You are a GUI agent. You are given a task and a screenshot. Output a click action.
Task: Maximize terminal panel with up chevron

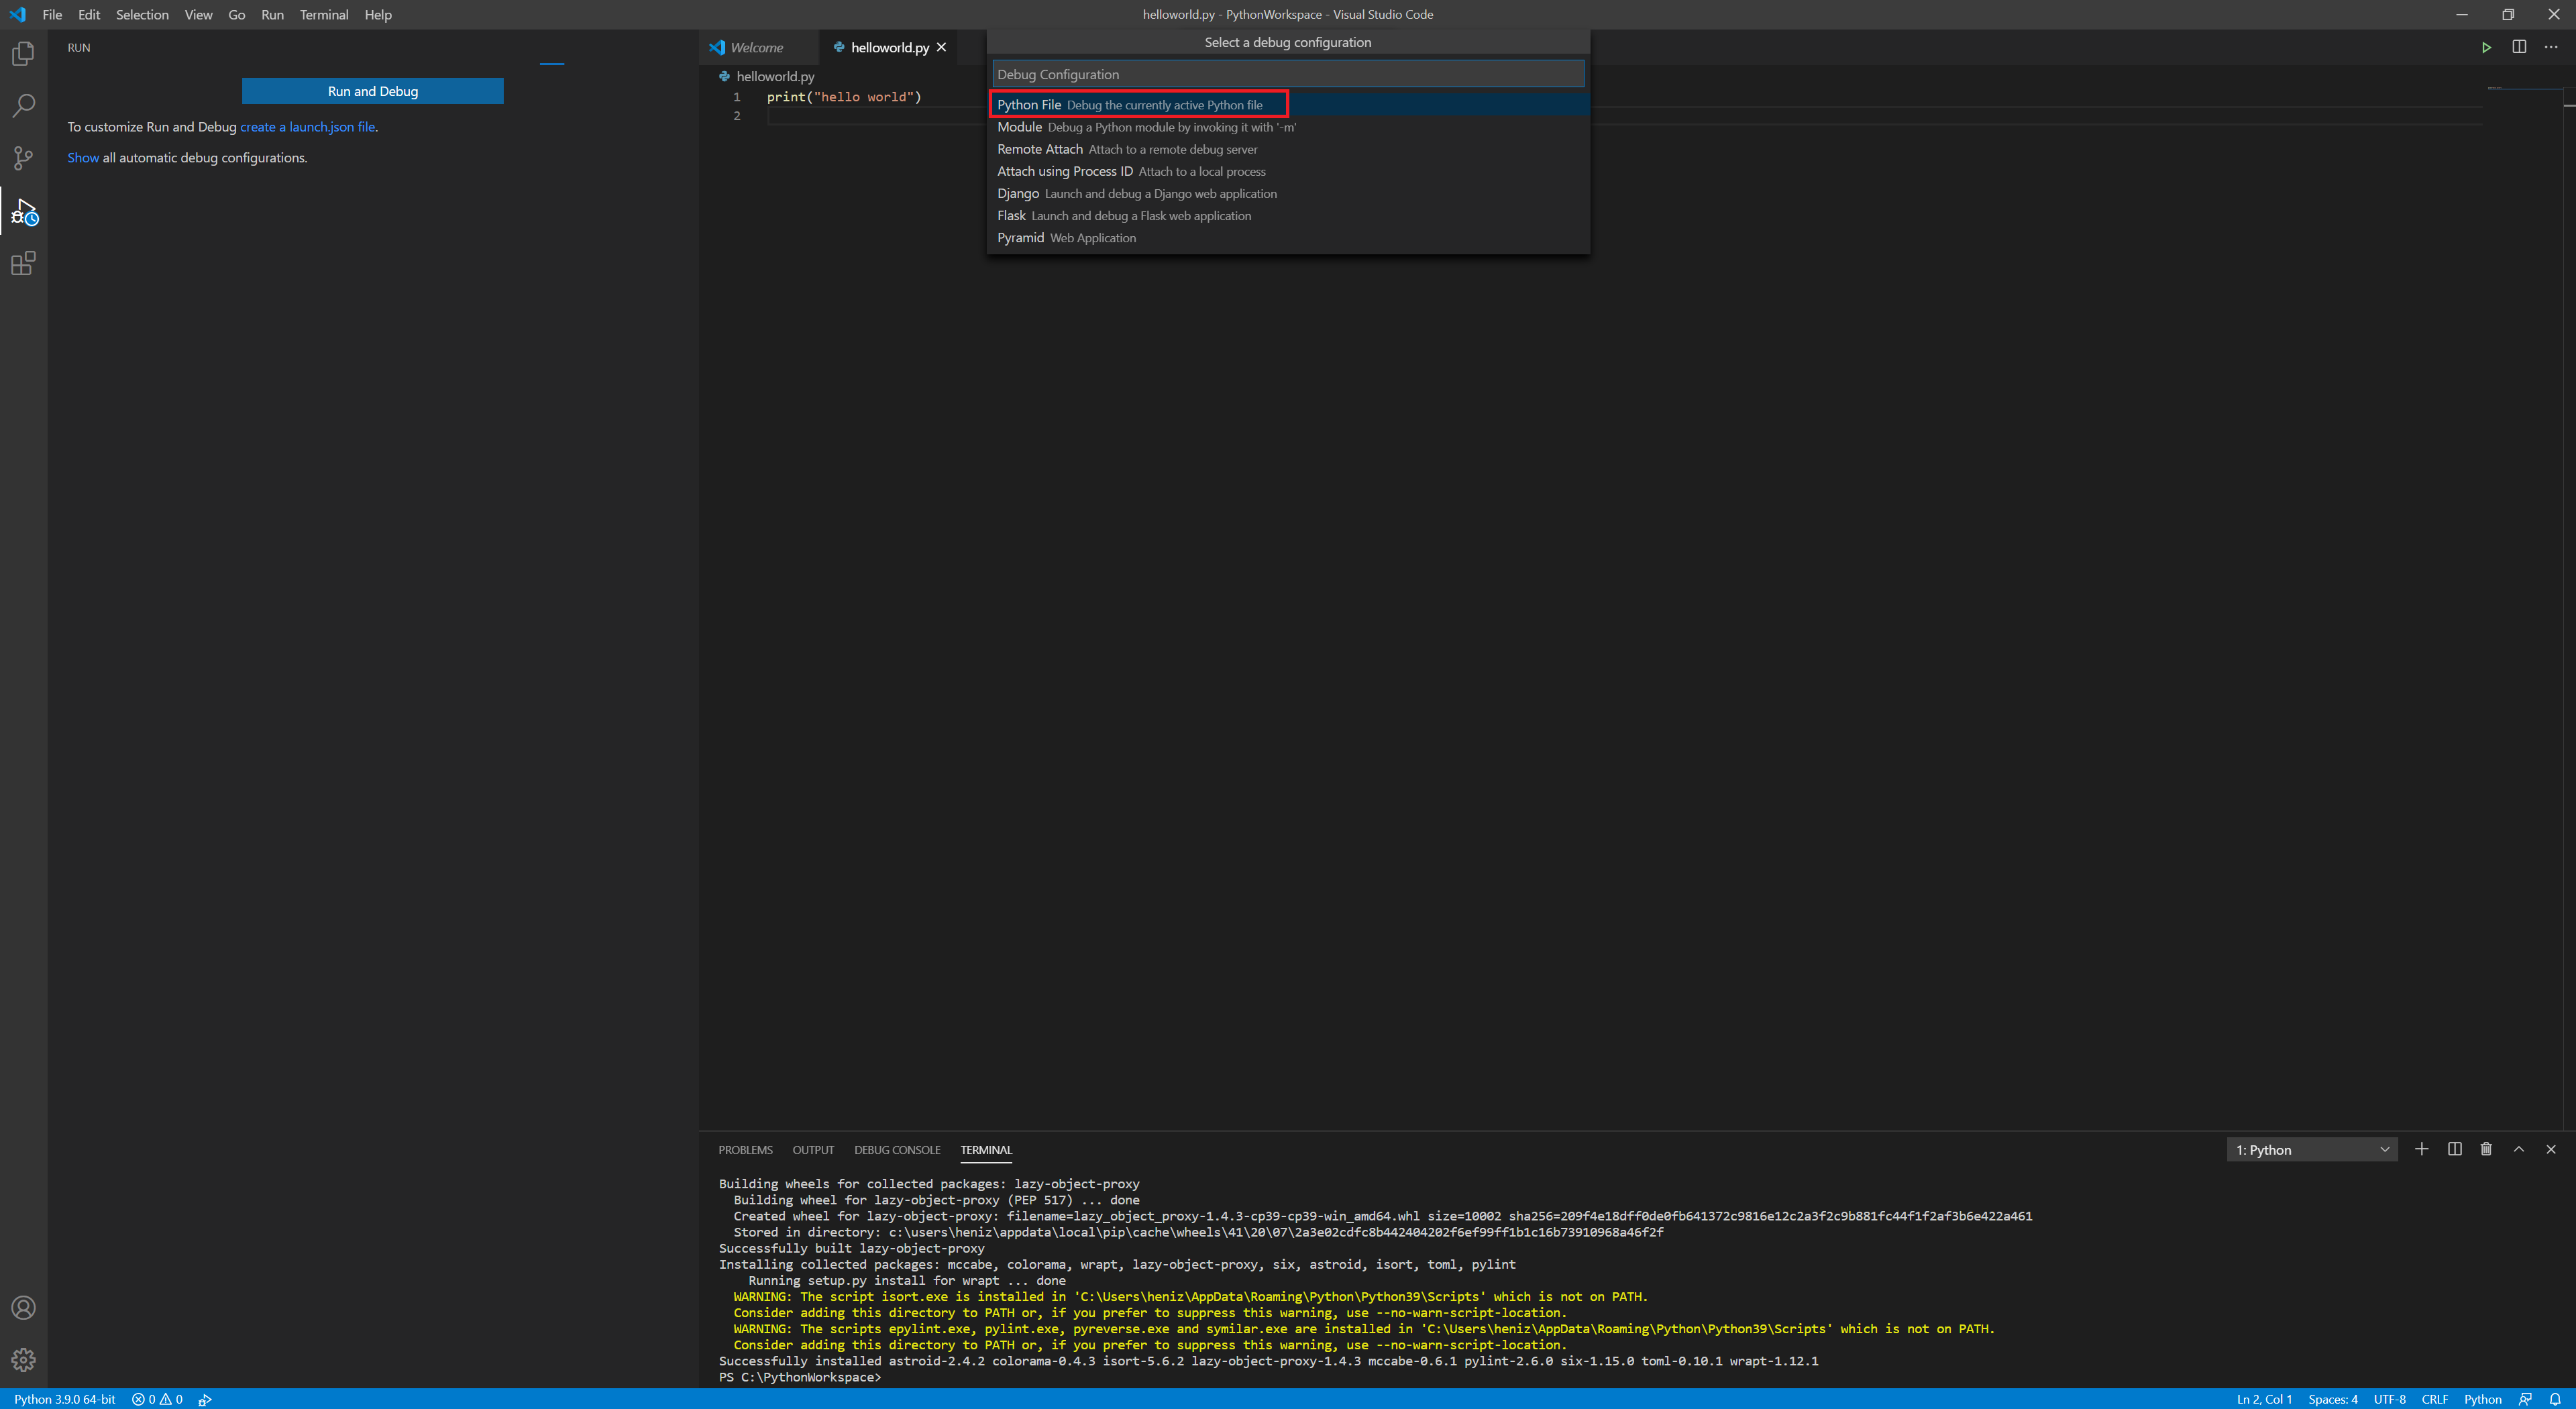(2518, 1149)
